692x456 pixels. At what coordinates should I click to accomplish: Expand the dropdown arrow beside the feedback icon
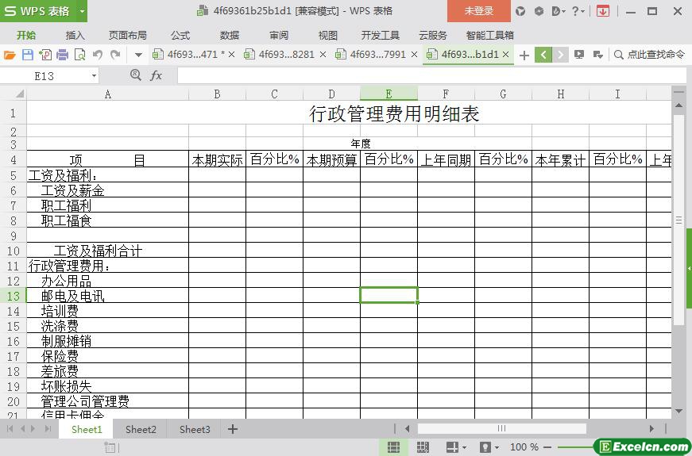(x=564, y=12)
